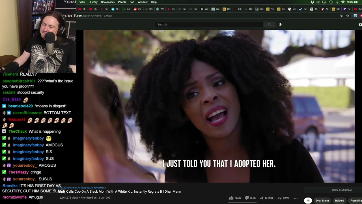Open the Help menu
362x204 pixels.
(154, 2)
